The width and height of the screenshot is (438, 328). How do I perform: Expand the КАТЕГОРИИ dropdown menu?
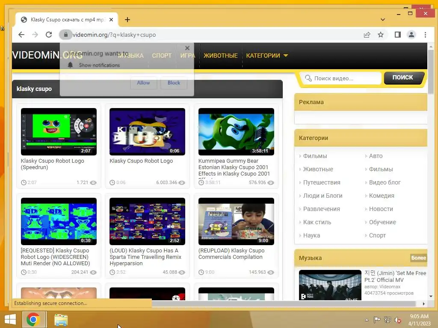click(x=267, y=56)
